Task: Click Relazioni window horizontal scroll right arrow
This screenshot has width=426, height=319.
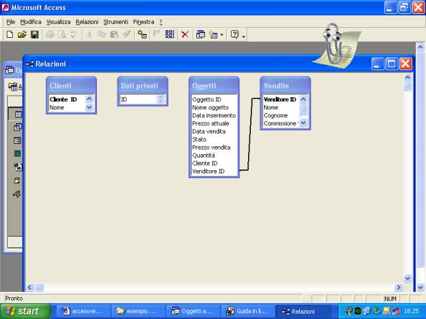Action: [x=398, y=287]
